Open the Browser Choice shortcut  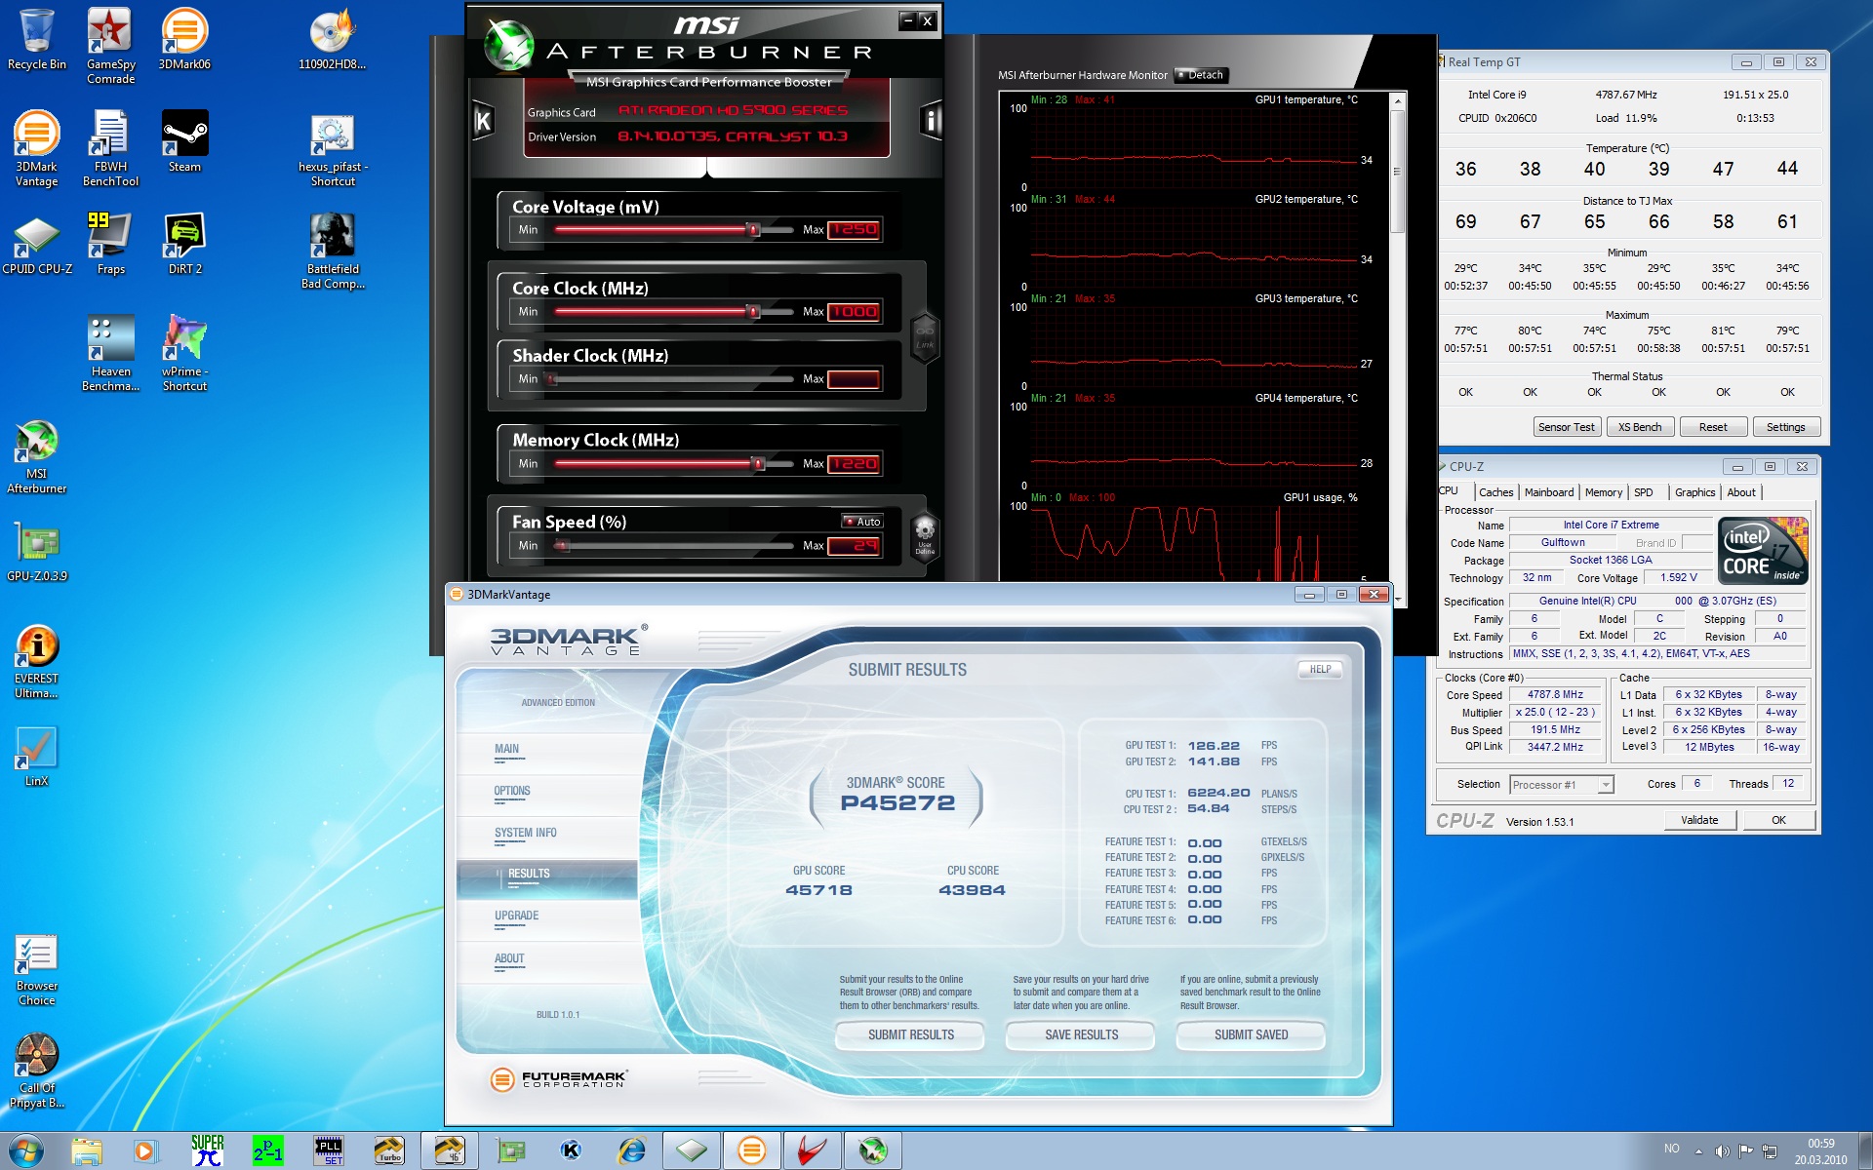click(x=36, y=969)
